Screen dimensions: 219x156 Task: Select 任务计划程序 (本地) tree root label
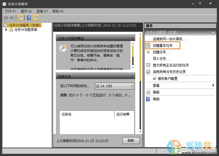[25, 25]
